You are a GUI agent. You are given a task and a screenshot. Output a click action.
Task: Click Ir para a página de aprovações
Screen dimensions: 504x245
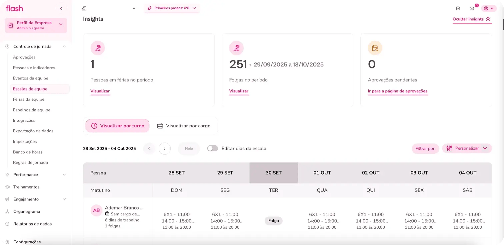coord(397,91)
